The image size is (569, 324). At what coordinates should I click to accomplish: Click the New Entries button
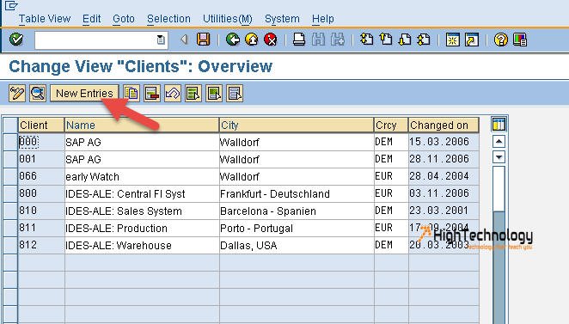coord(84,94)
